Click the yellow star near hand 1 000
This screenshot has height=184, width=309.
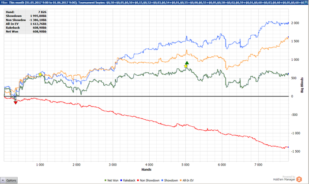pos(40,74)
